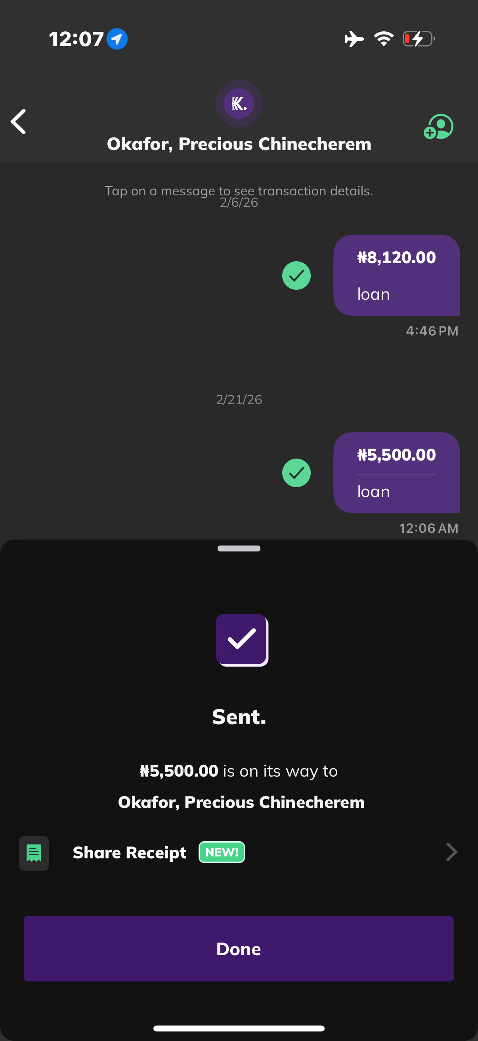The width and height of the screenshot is (478, 1041).
Task: Tap the back arrow in header
Action: [x=19, y=121]
